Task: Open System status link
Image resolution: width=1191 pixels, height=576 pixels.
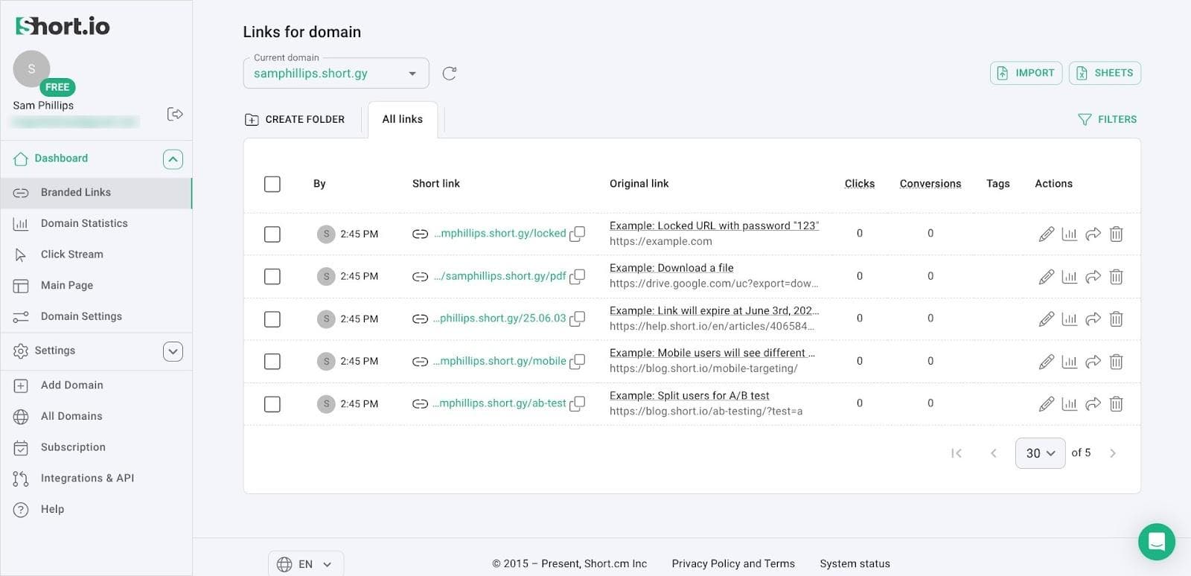Action: [x=855, y=564]
